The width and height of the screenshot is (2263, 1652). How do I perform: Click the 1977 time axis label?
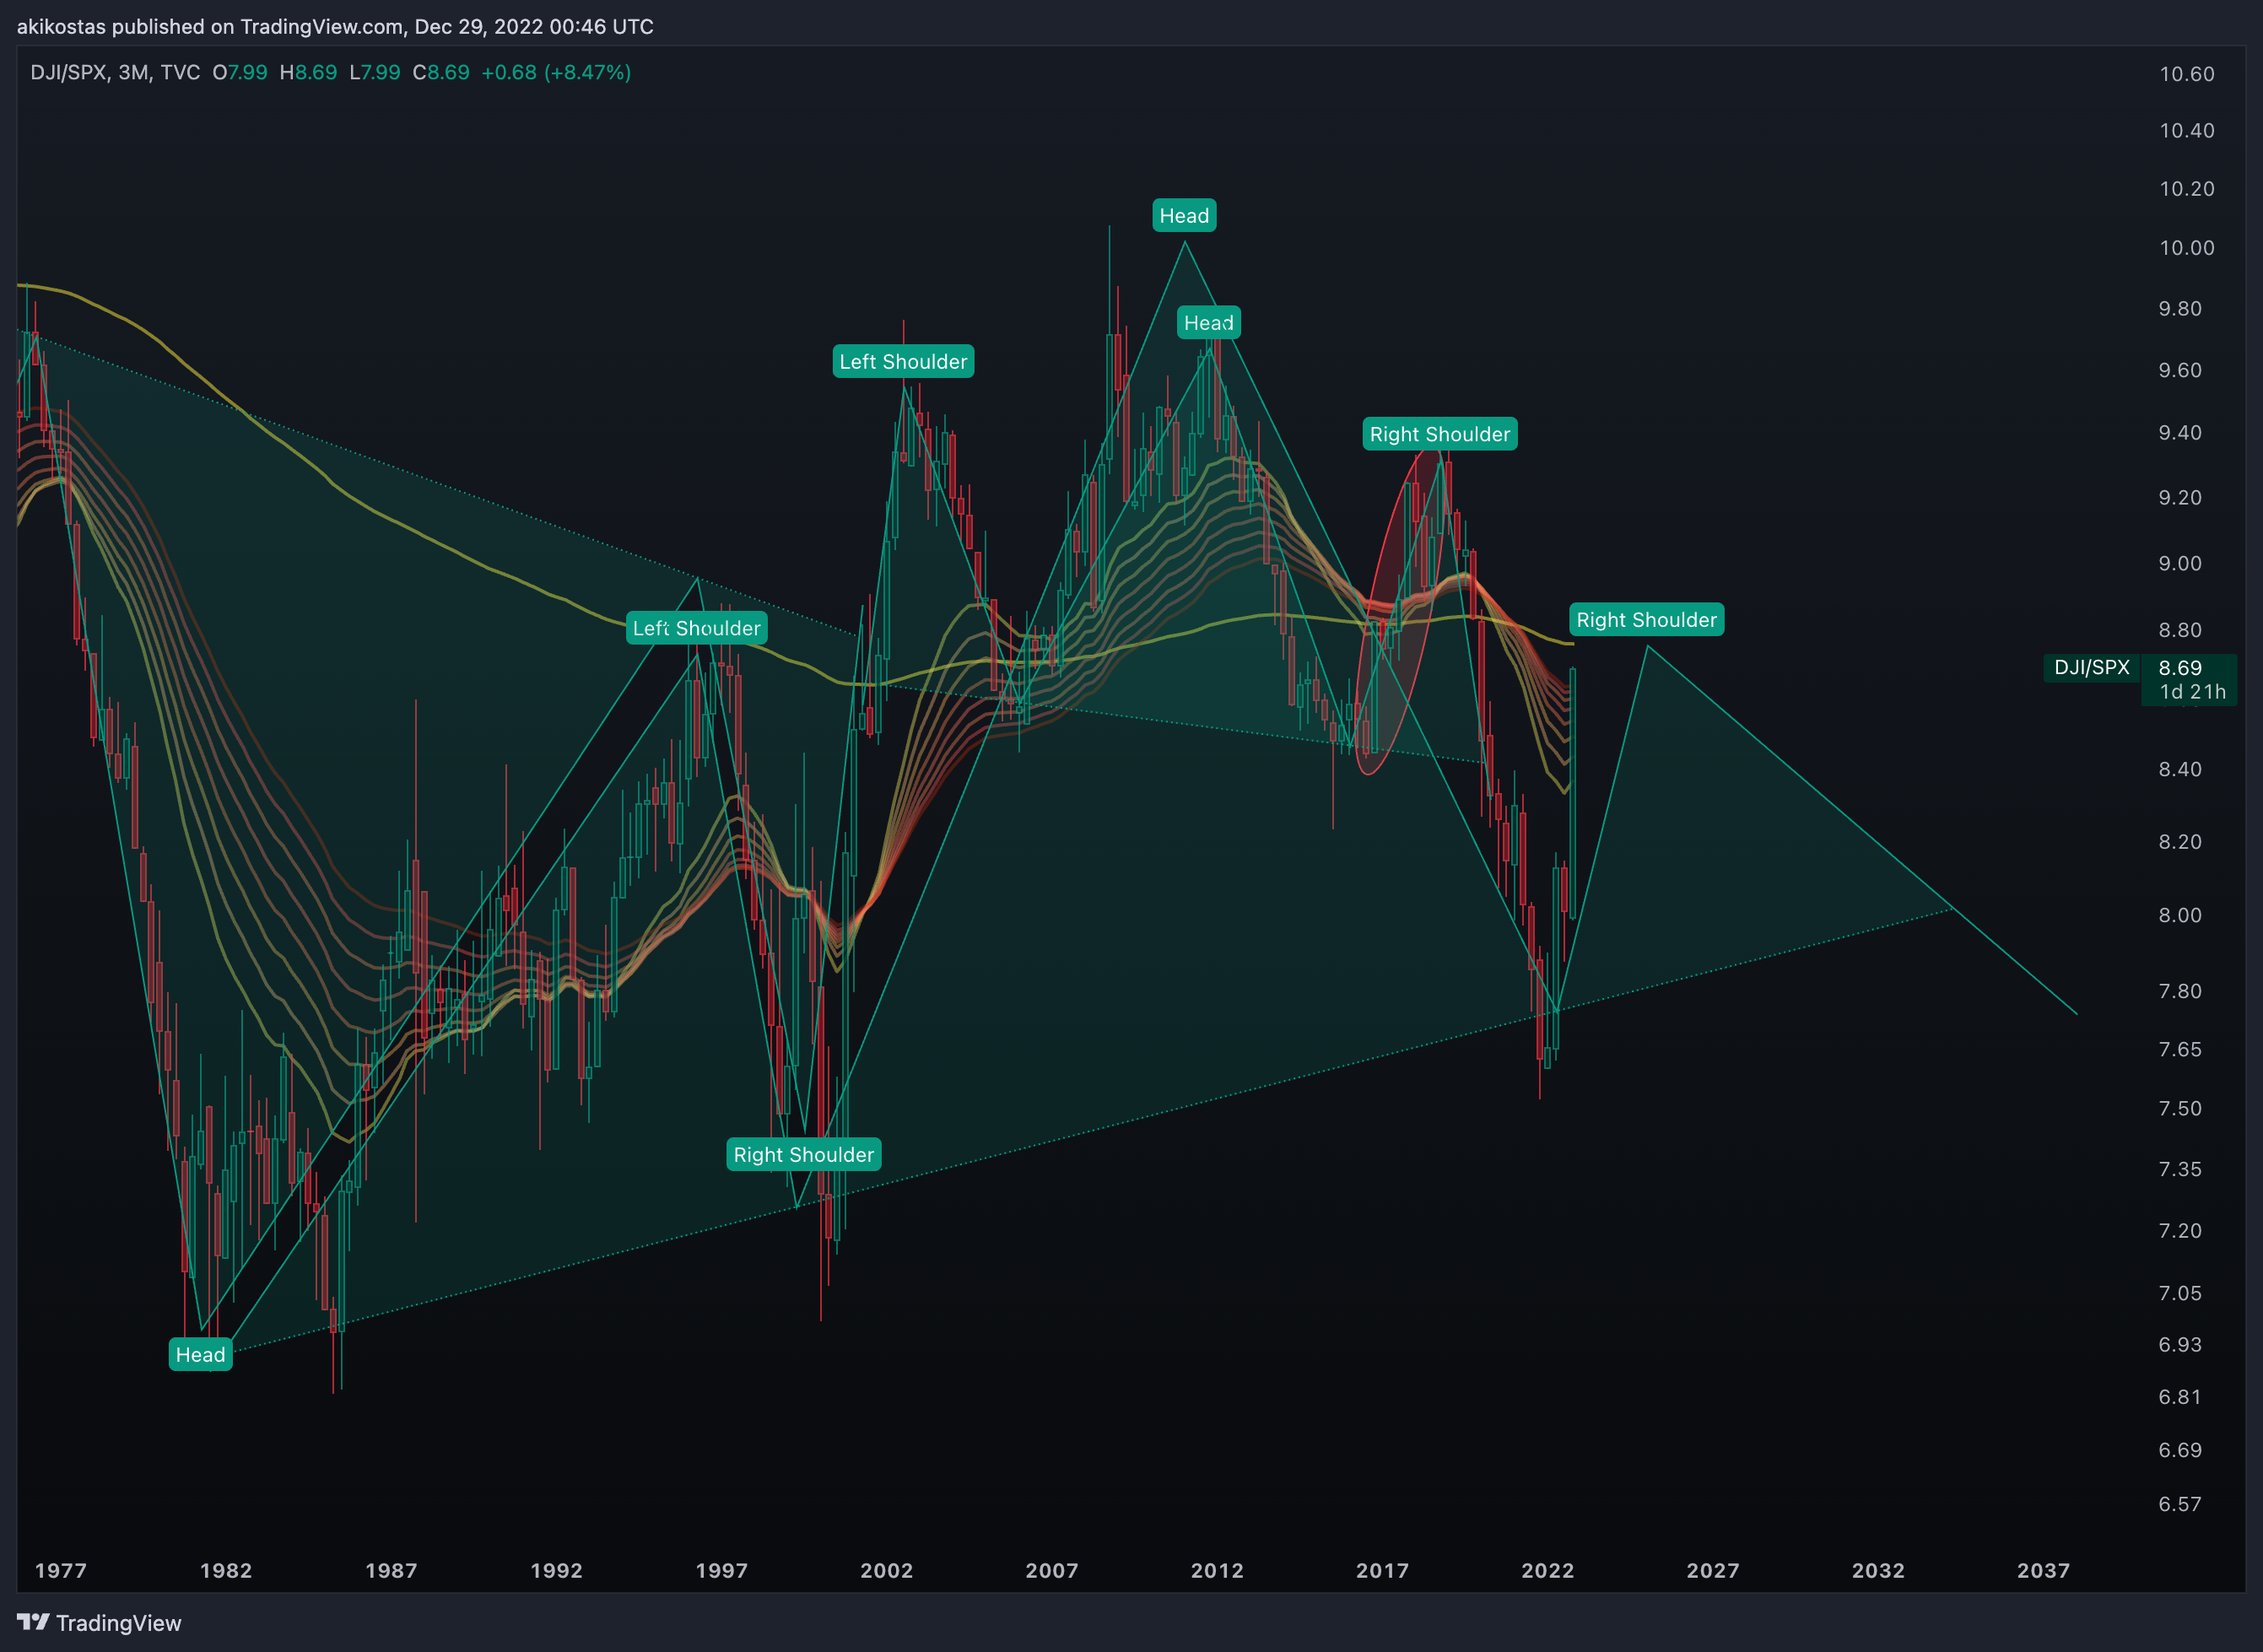[x=61, y=1571]
